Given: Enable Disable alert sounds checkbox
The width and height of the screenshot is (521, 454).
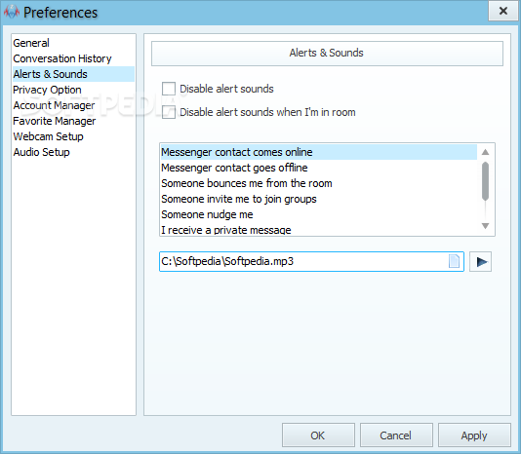Looking at the screenshot, I should pos(169,89).
